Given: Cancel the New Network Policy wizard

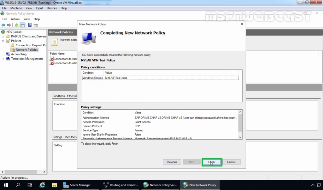Looking at the screenshot, I should pyautogui.click(x=231, y=162).
